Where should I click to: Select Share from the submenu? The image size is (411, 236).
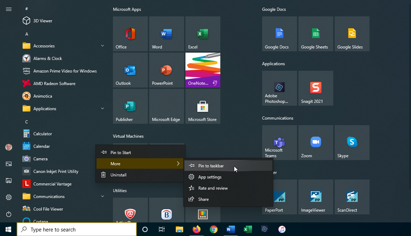(x=228, y=199)
